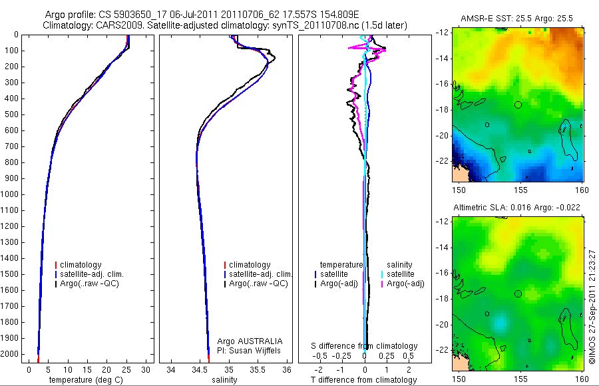Click the Altimetric SLA map title
This screenshot has width=599, height=386.
516,208
